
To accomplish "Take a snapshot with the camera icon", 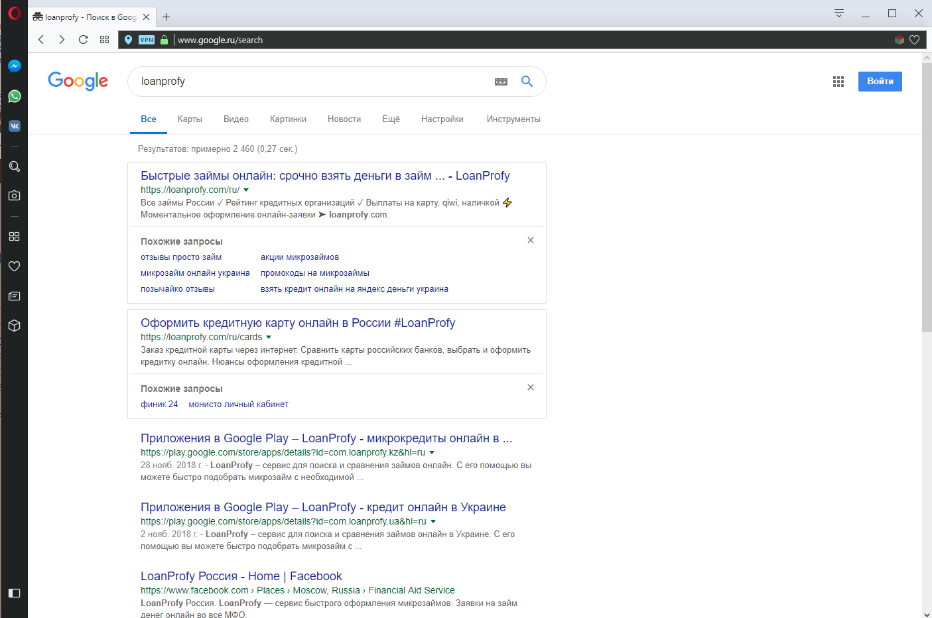I will click(15, 196).
